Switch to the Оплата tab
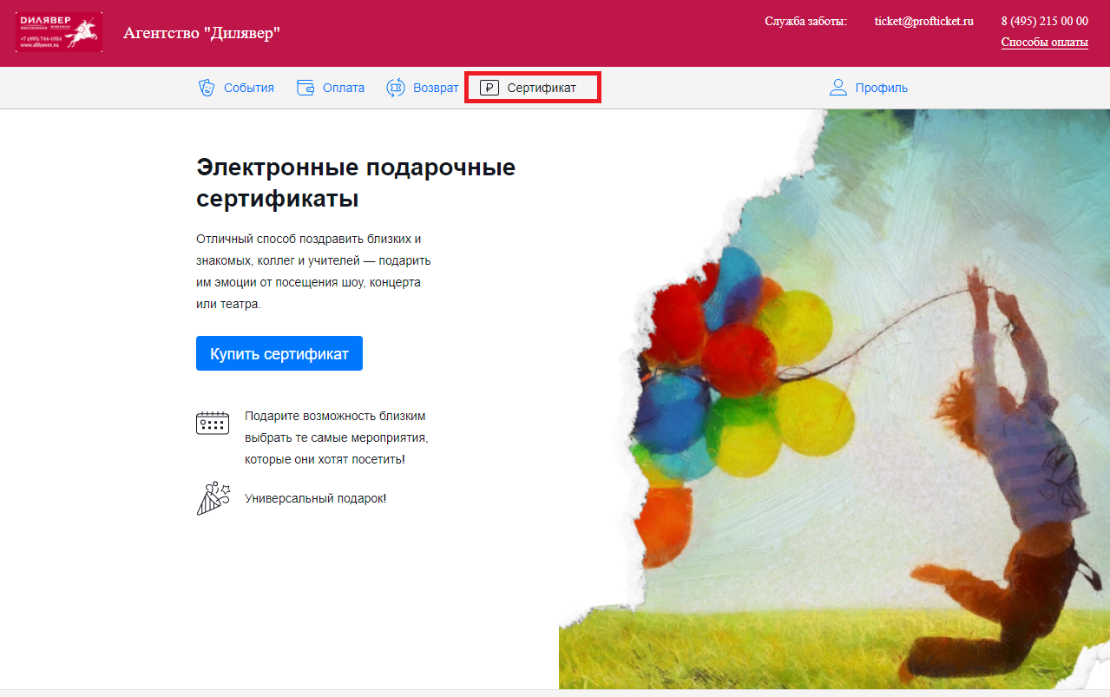 (344, 88)
